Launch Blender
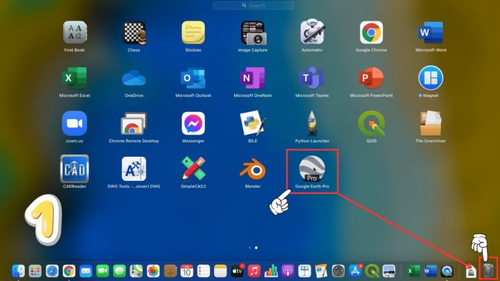The image size is (500, 281). 253,168
